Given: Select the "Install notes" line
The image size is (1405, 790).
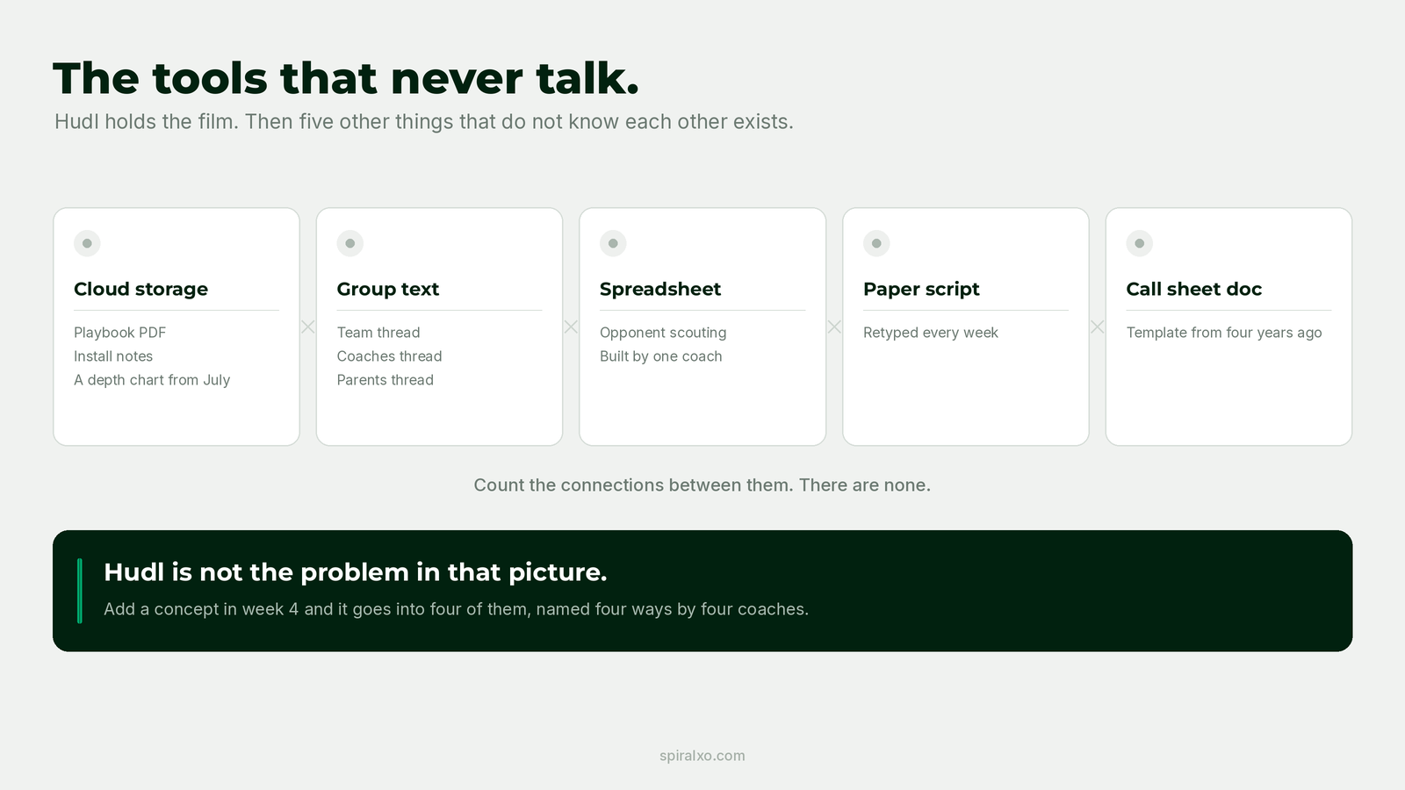Looking at the screenshot, I should tap(113, 356).
